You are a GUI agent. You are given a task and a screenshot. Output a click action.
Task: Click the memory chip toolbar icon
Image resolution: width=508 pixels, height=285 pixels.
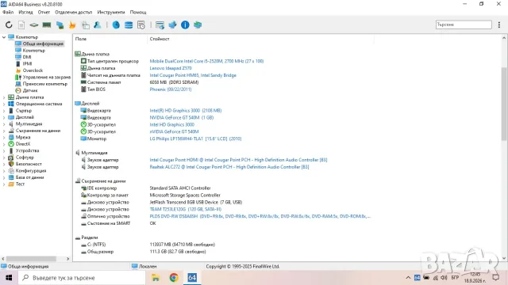click(x=47, y=25)
